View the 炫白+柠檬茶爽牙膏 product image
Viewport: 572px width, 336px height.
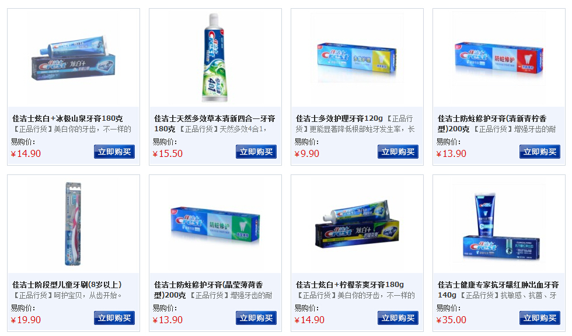pyautogui.click(x=357, y=224)
